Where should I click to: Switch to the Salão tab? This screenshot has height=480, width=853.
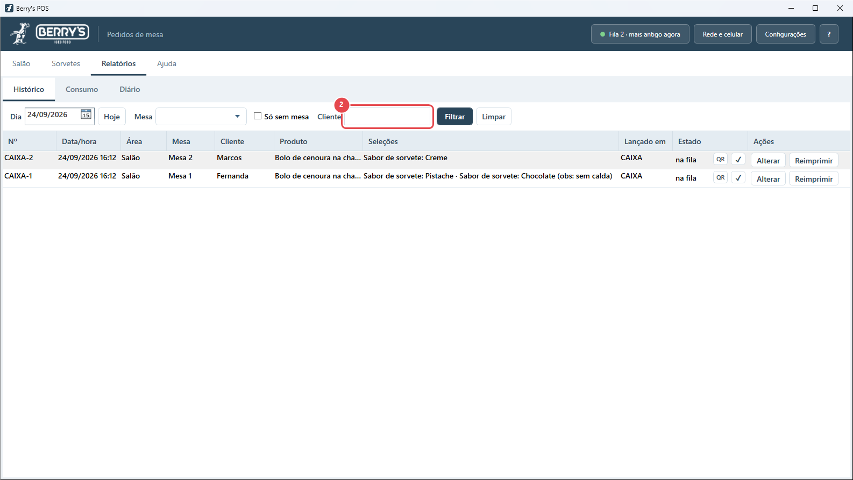22,63
